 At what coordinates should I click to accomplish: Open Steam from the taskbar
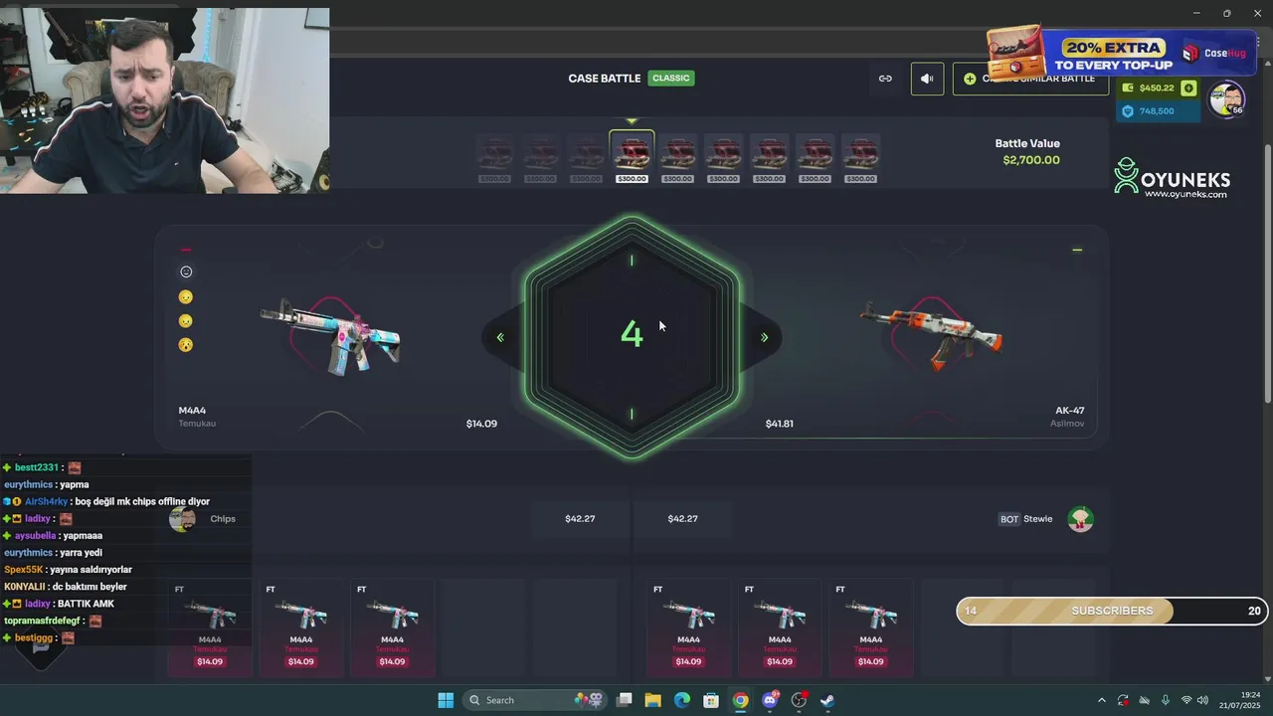tap(827, 700)
